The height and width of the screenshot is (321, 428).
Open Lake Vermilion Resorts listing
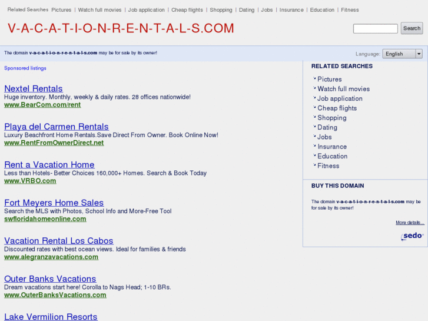tap(51, 317)
